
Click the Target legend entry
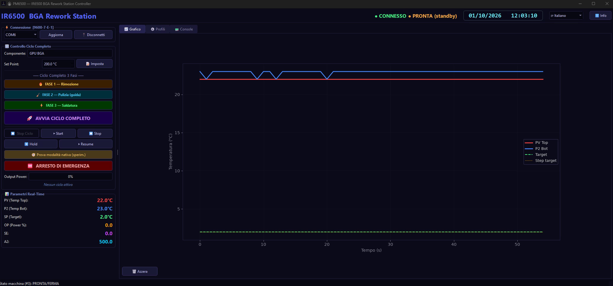tap(536, 155)
